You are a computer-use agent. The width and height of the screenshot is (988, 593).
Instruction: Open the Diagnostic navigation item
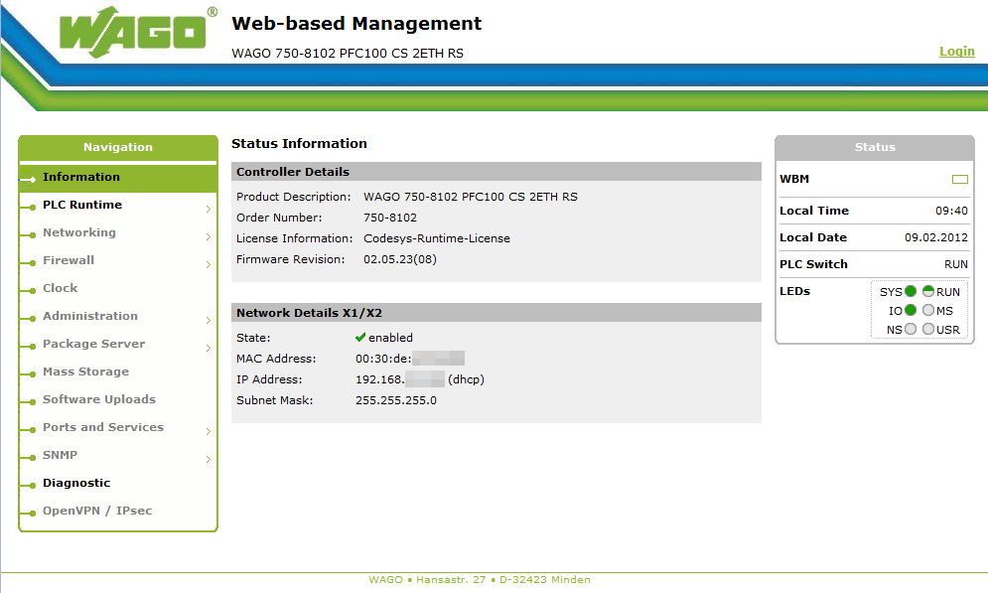point(76,483)
